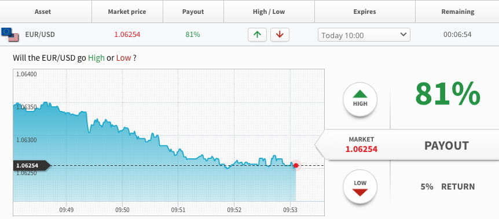499x219 pixels.
Task: Select the EUR/USD asset name
Action: [40, 35]
